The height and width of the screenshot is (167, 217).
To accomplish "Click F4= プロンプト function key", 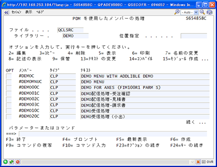I will click(80, 139).
